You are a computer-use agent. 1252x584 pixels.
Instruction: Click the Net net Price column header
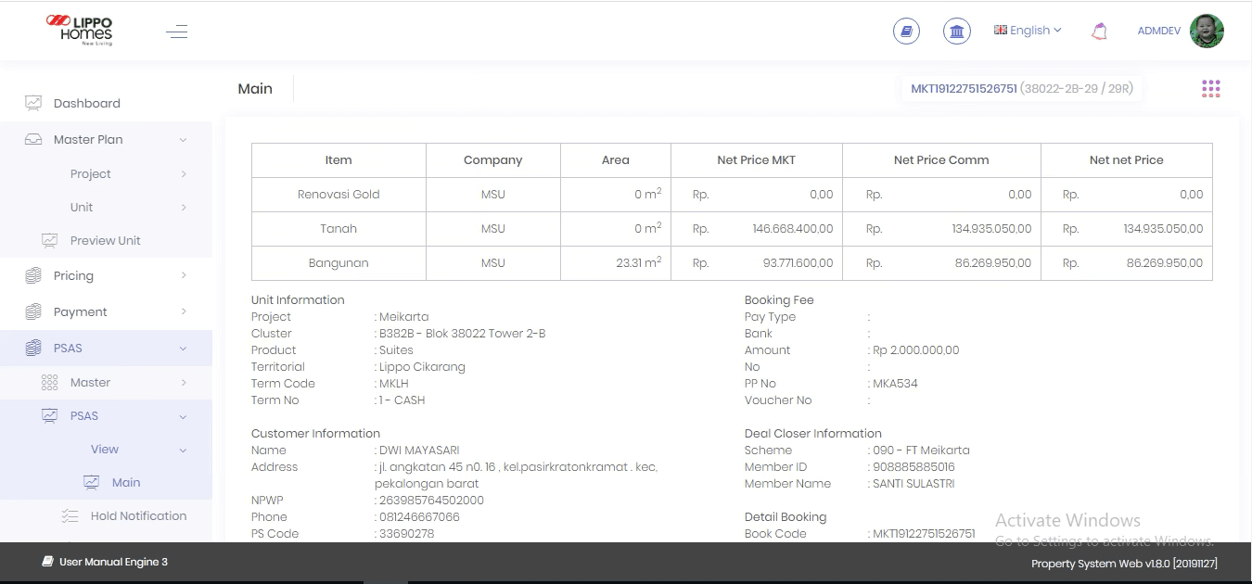click(1126, 160)
